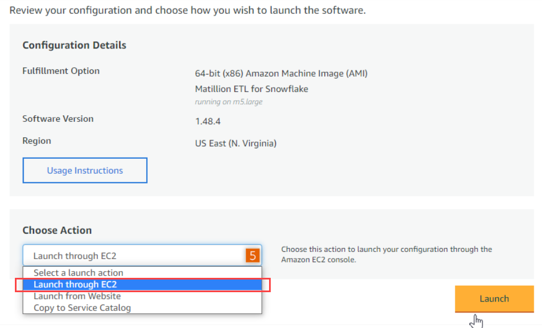542x328 pixels.
Task: Click the orange Launch button
Action: [x=494, y=299]
